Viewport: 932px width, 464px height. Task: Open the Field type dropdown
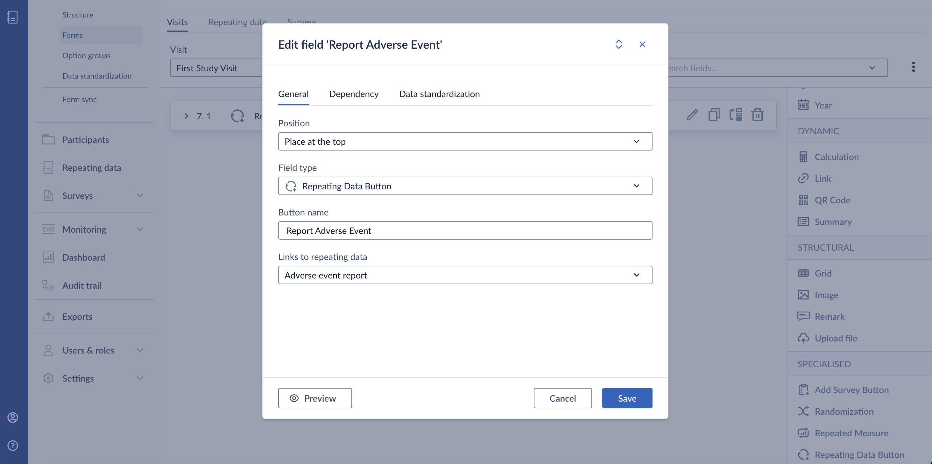[465, 186]
